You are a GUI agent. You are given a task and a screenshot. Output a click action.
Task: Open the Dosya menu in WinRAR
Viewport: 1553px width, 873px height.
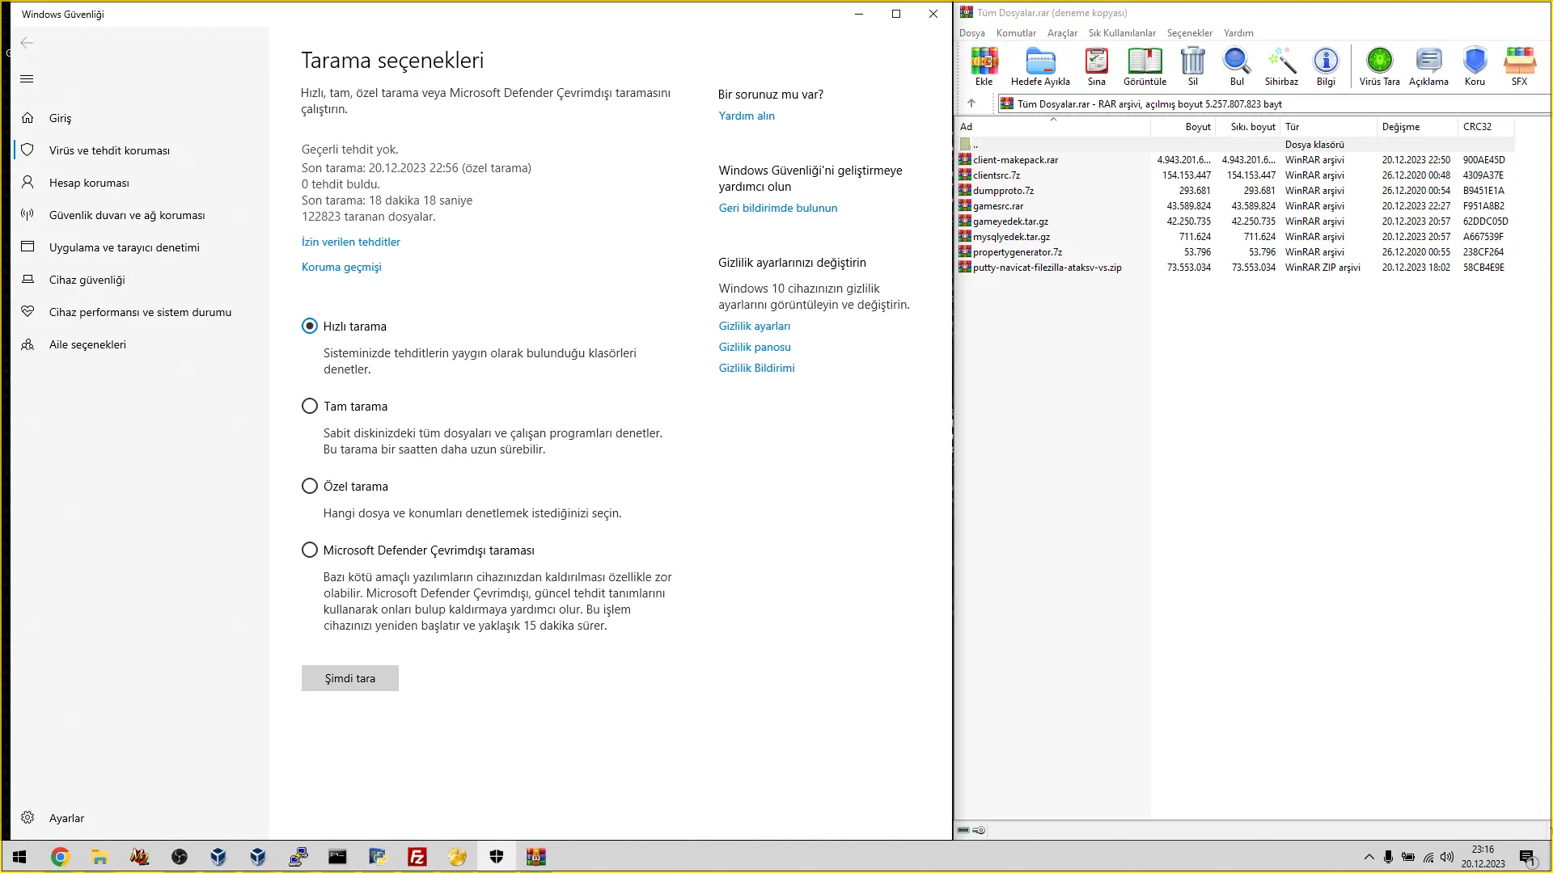point(971,33)
